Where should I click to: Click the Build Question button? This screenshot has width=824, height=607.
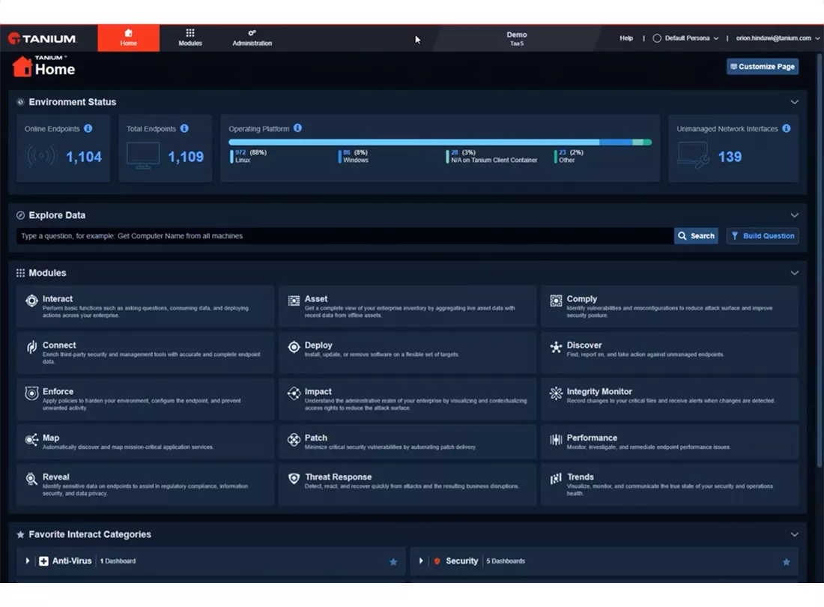[x=763, y=235]
